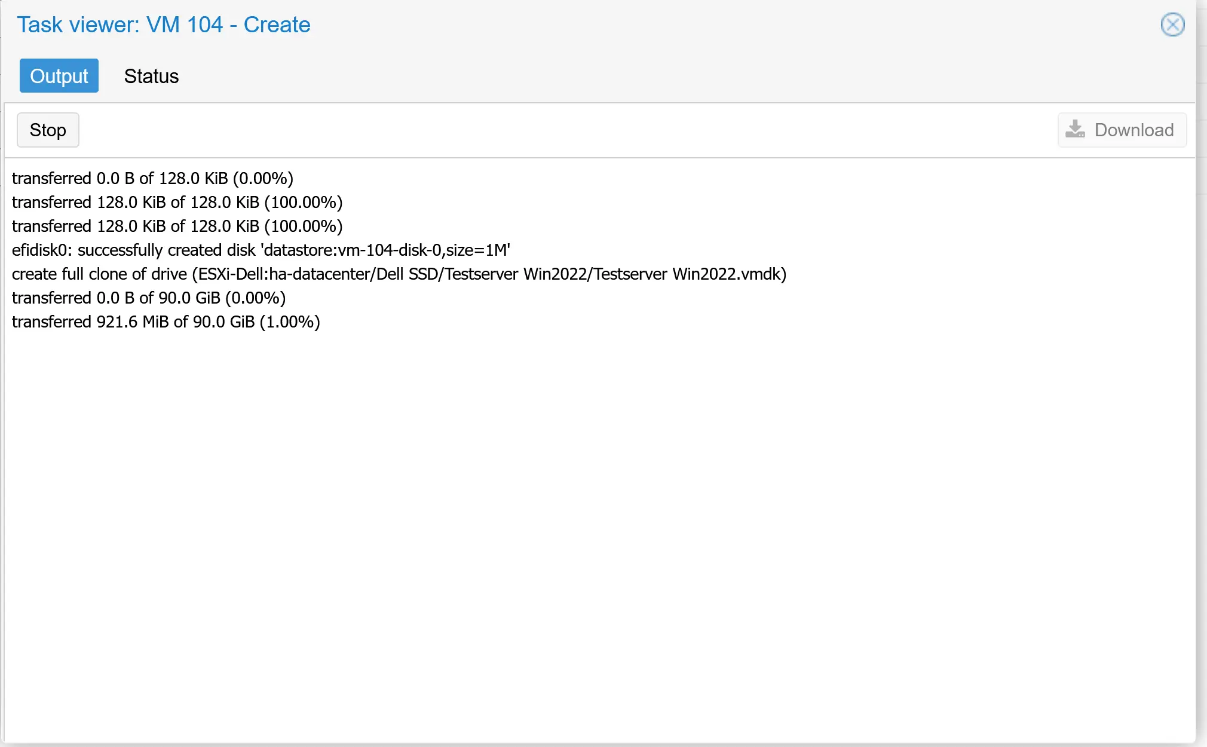Stop the VM 104 creation task
The height and width of the screenshot is (747, 1207).
48,130
